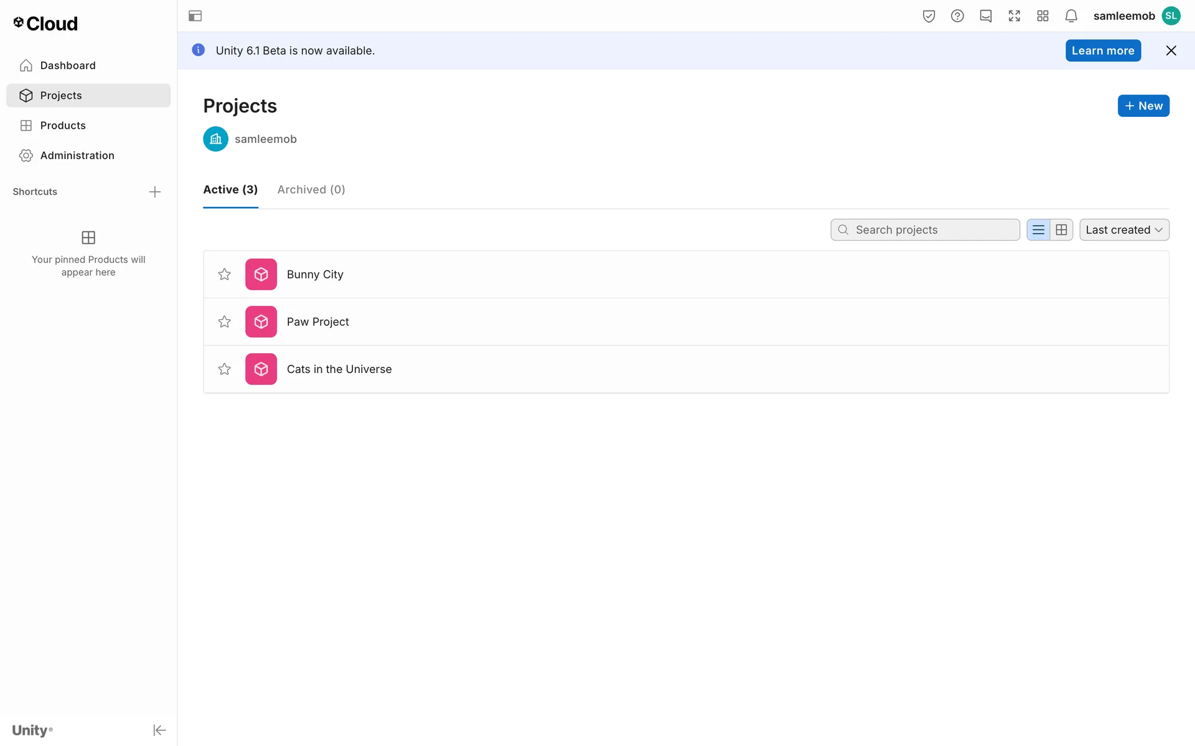Add a shortcut with plus icon
The height and width of the screenshot is (746, 1195).
(x=155, y=191)
